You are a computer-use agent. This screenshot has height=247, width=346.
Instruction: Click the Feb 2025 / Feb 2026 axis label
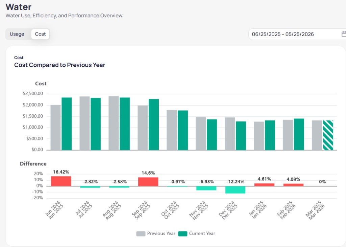(287, 210)
